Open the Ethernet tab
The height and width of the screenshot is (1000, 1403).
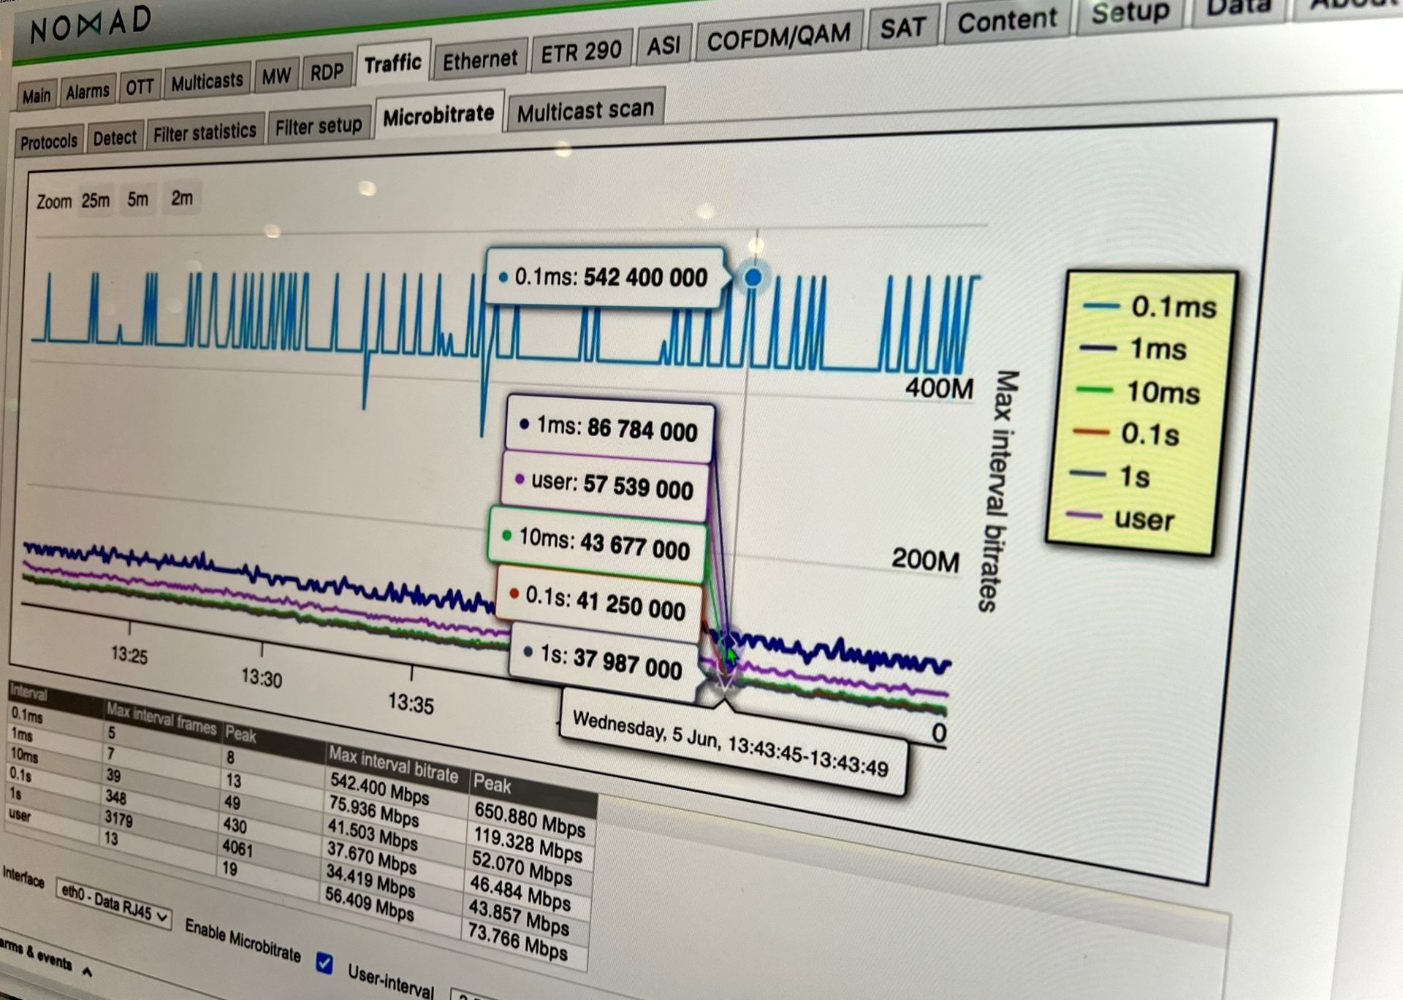click(x=479, y=60)
